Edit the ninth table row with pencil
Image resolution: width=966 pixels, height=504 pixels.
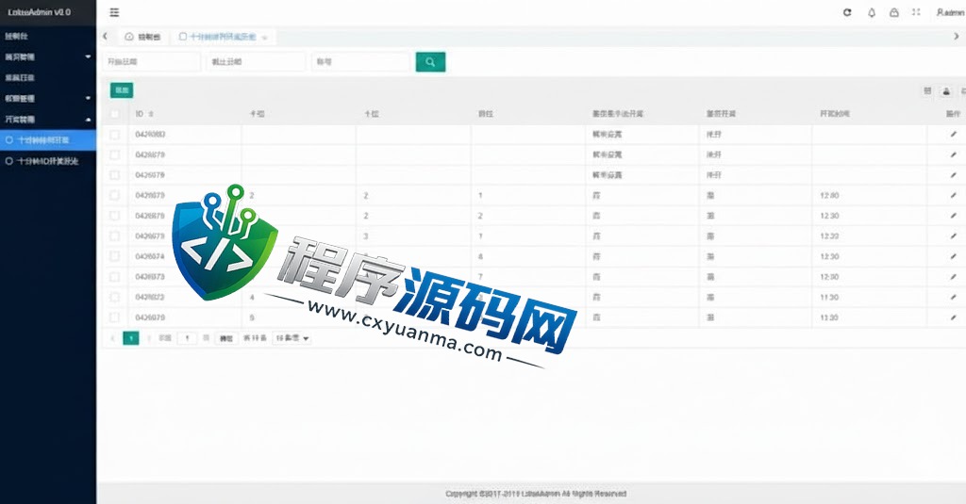(953, 298)
